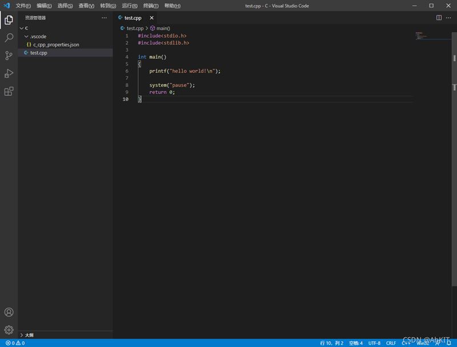Open the Source Control view

pyautogui.click(x=9, y=55)
